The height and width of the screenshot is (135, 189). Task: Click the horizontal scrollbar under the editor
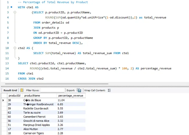57,84
